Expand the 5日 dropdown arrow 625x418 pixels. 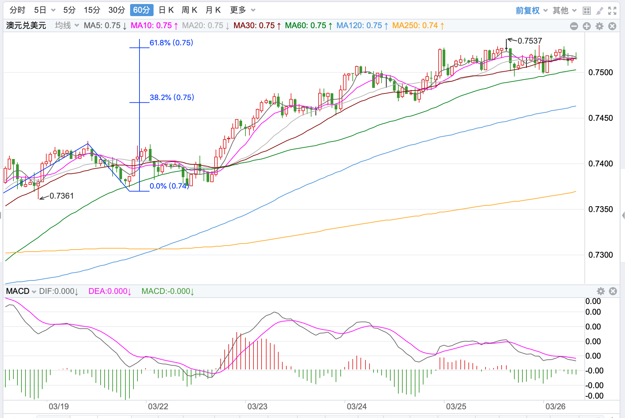(53, 10)
